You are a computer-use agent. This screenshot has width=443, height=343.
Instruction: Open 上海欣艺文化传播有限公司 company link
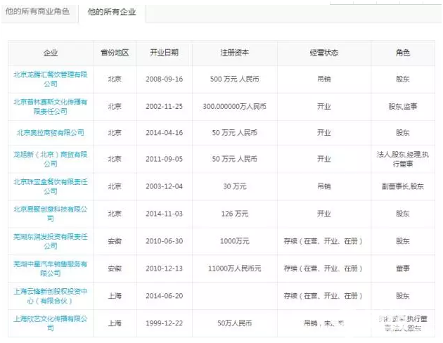click(x=51, y=323)
